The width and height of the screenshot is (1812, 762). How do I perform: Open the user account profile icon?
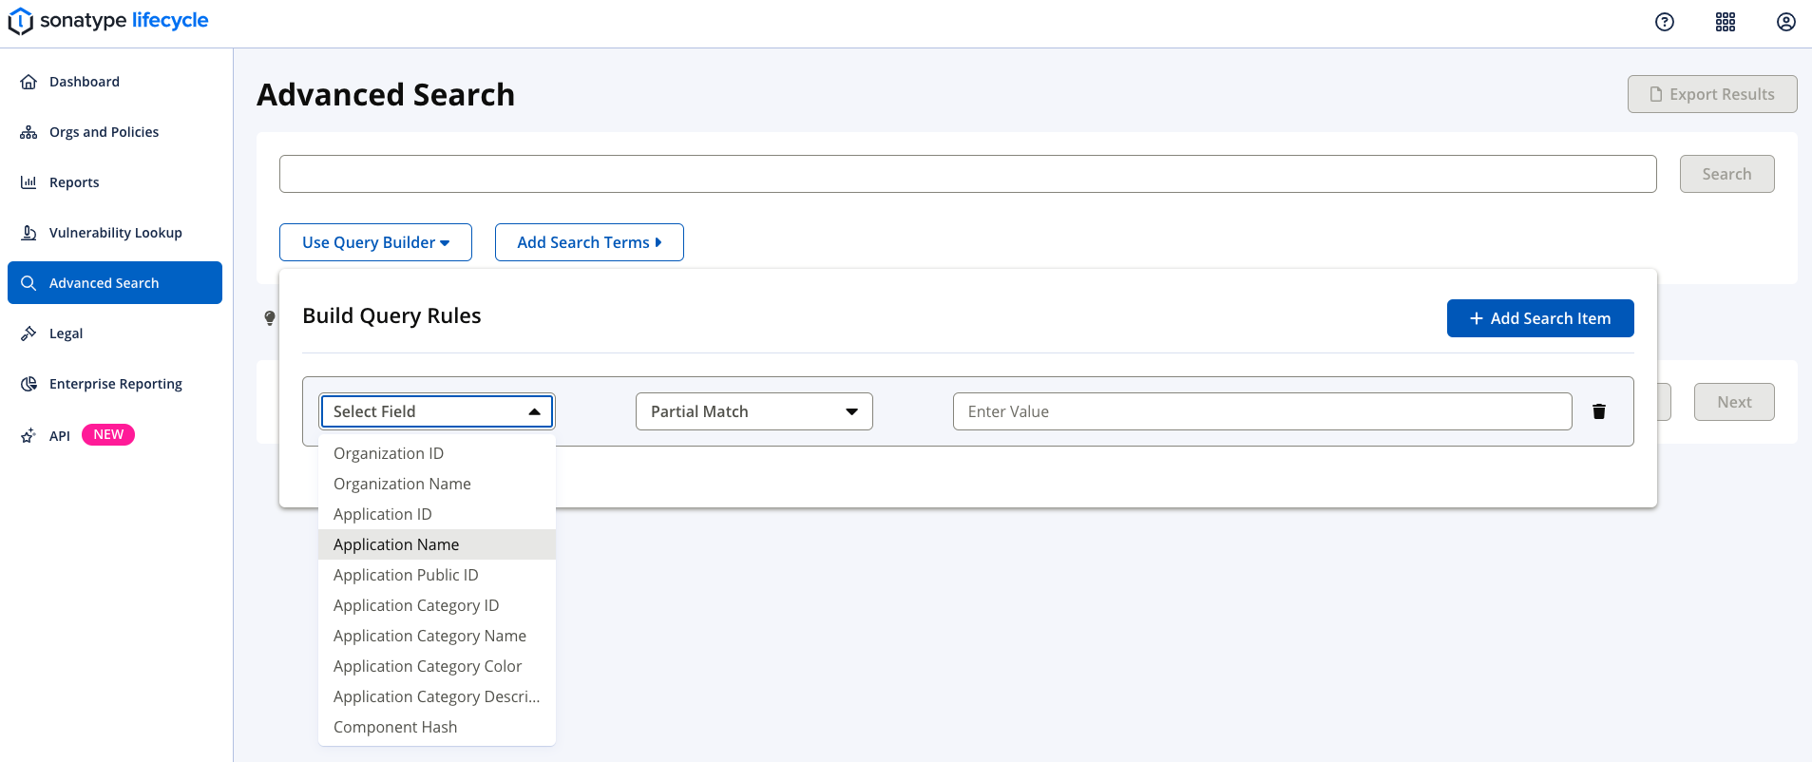coord(1785,22)
